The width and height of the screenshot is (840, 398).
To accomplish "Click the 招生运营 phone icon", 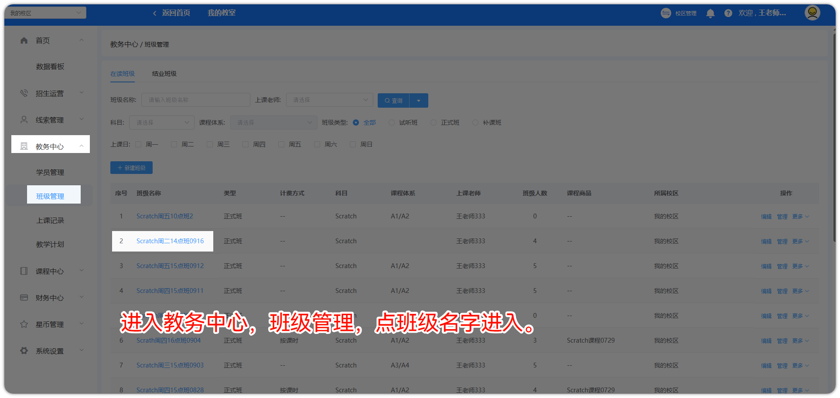I will click(24, 93).
